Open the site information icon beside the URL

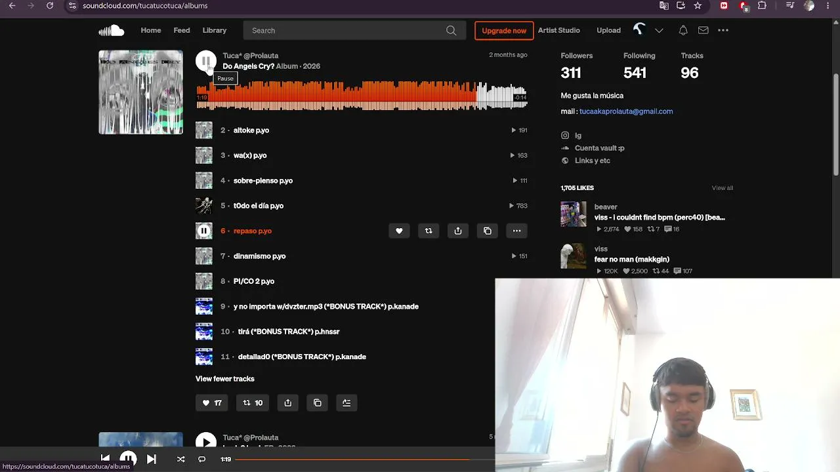click(73, 6)
